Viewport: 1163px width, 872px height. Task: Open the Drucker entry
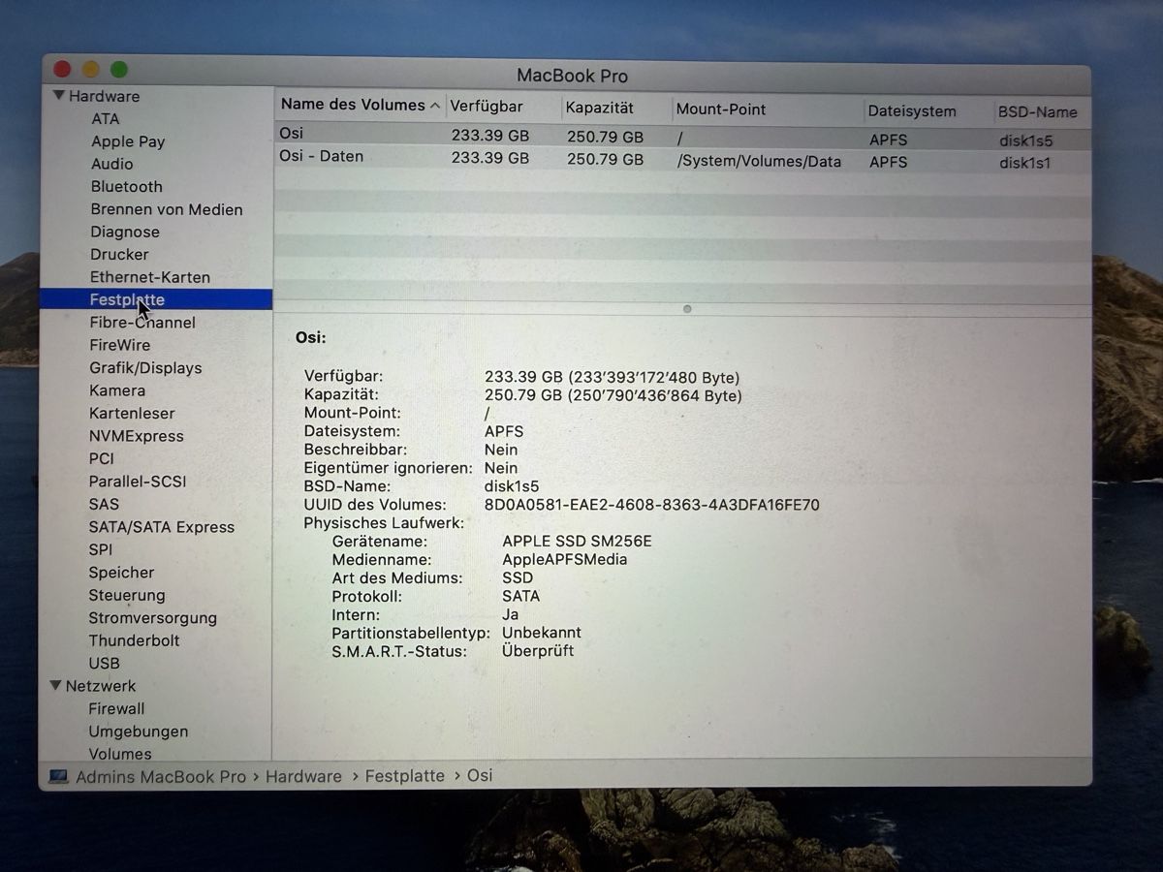[x=120, y=254]
